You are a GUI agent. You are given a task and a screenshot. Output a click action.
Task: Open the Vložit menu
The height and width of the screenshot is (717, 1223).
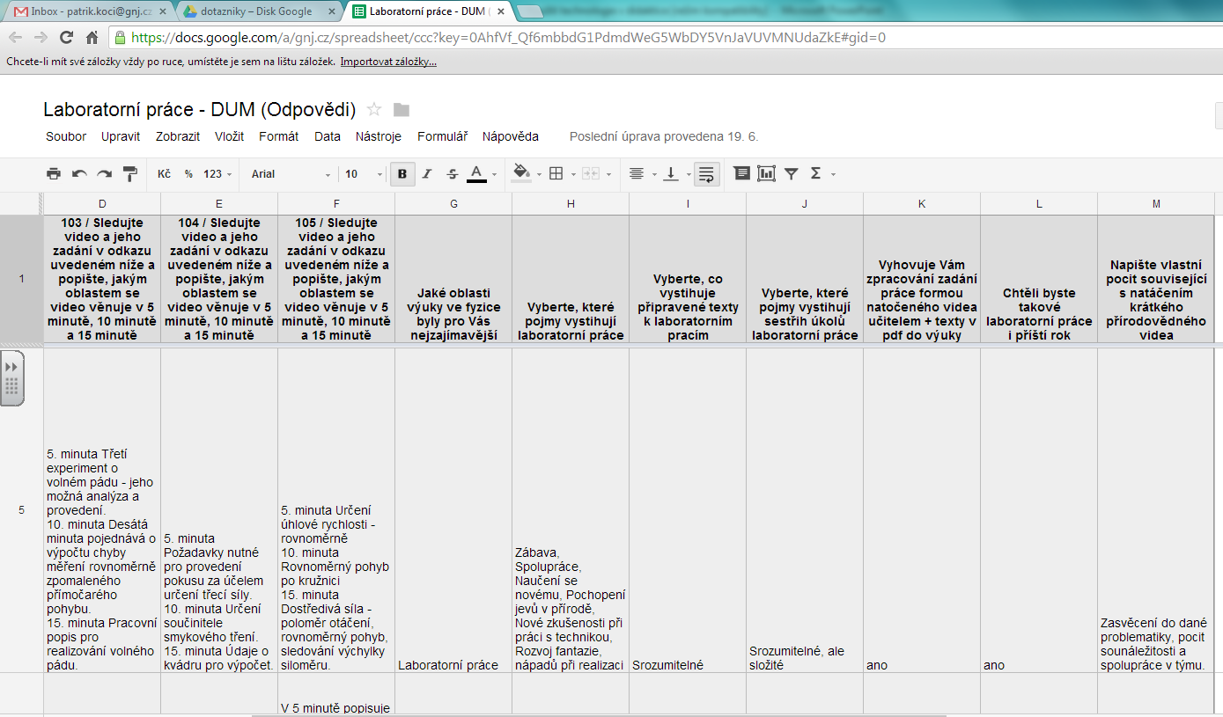coord(229,136)
